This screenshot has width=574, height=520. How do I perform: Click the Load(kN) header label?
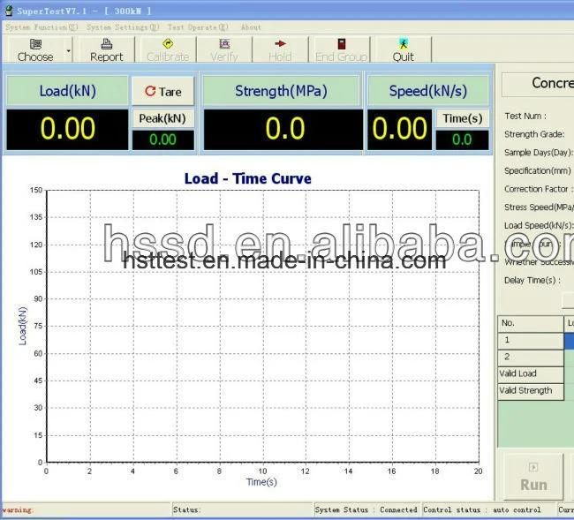click(x=68, y=91)
